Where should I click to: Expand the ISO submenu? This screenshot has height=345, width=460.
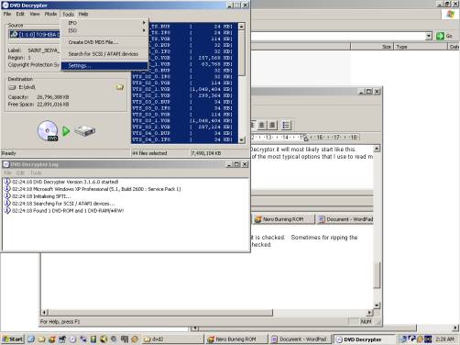(x=104, y=30)
